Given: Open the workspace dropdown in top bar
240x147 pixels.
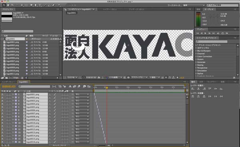Looking at the screenshot, I should pyautogui.click(x=194, y=5).
